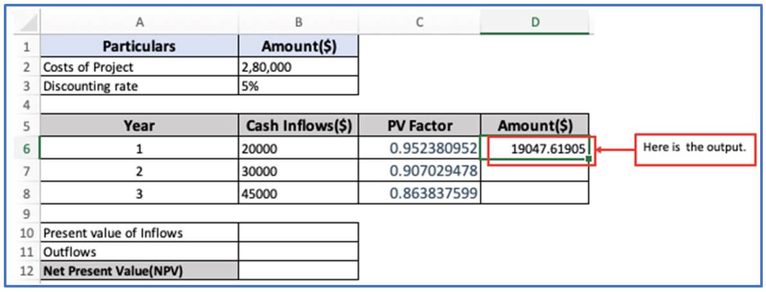Select row 9 header
The height and width of the screenshot is (292, 766).
pyautogui.click(x=27, y=214)
